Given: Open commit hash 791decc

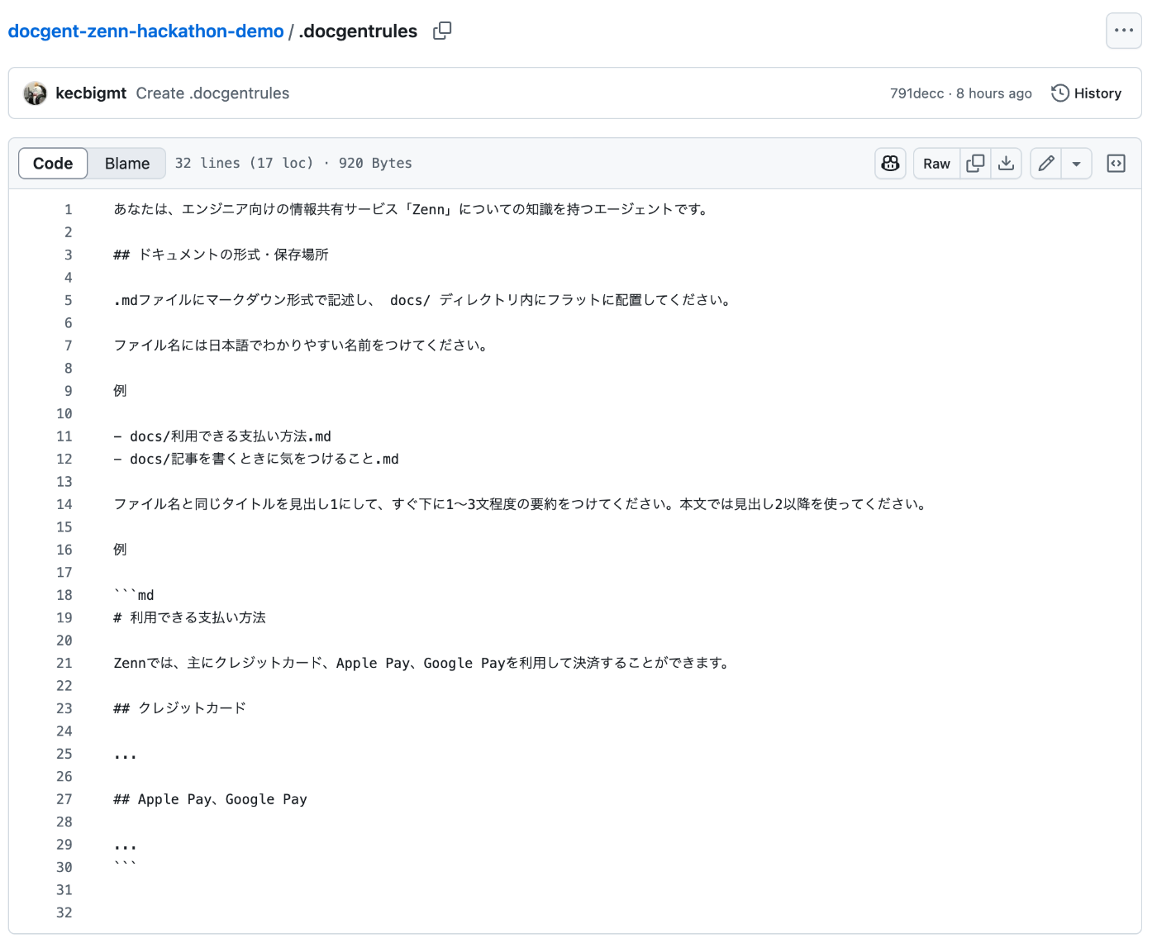Looking at the screenshot, I should pyautogui.click(x=917, y=93).
